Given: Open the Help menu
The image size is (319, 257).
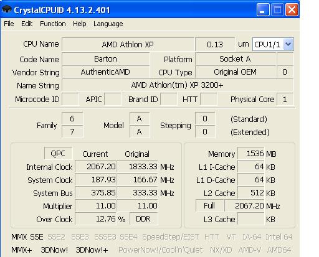Looking at the screenshot, I should [x=80, y=24].
